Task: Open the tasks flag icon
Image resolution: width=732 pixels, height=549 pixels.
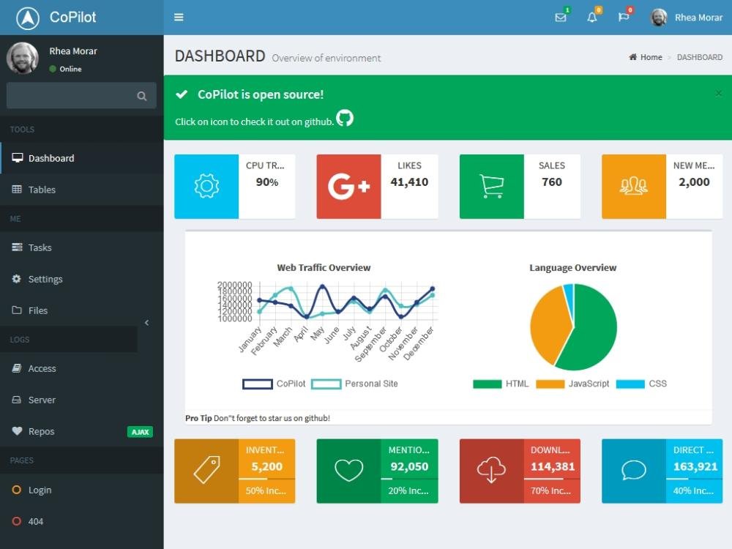Action: click(624, 18)
